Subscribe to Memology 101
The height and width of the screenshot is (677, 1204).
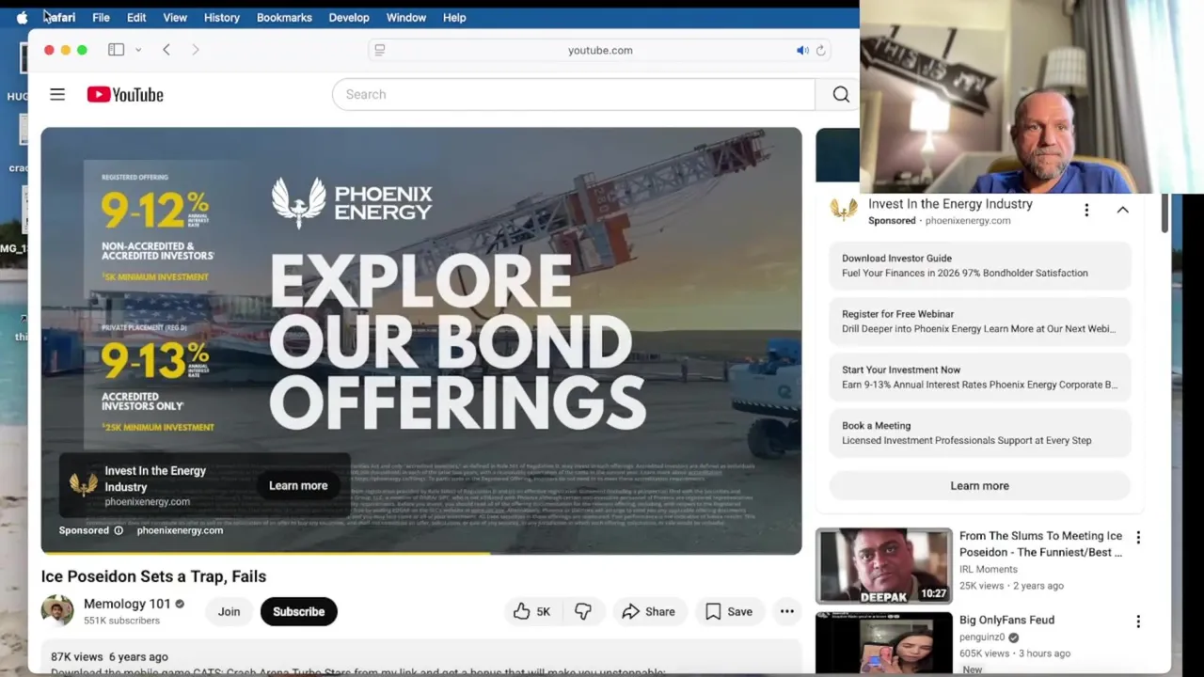pos(299,611)
